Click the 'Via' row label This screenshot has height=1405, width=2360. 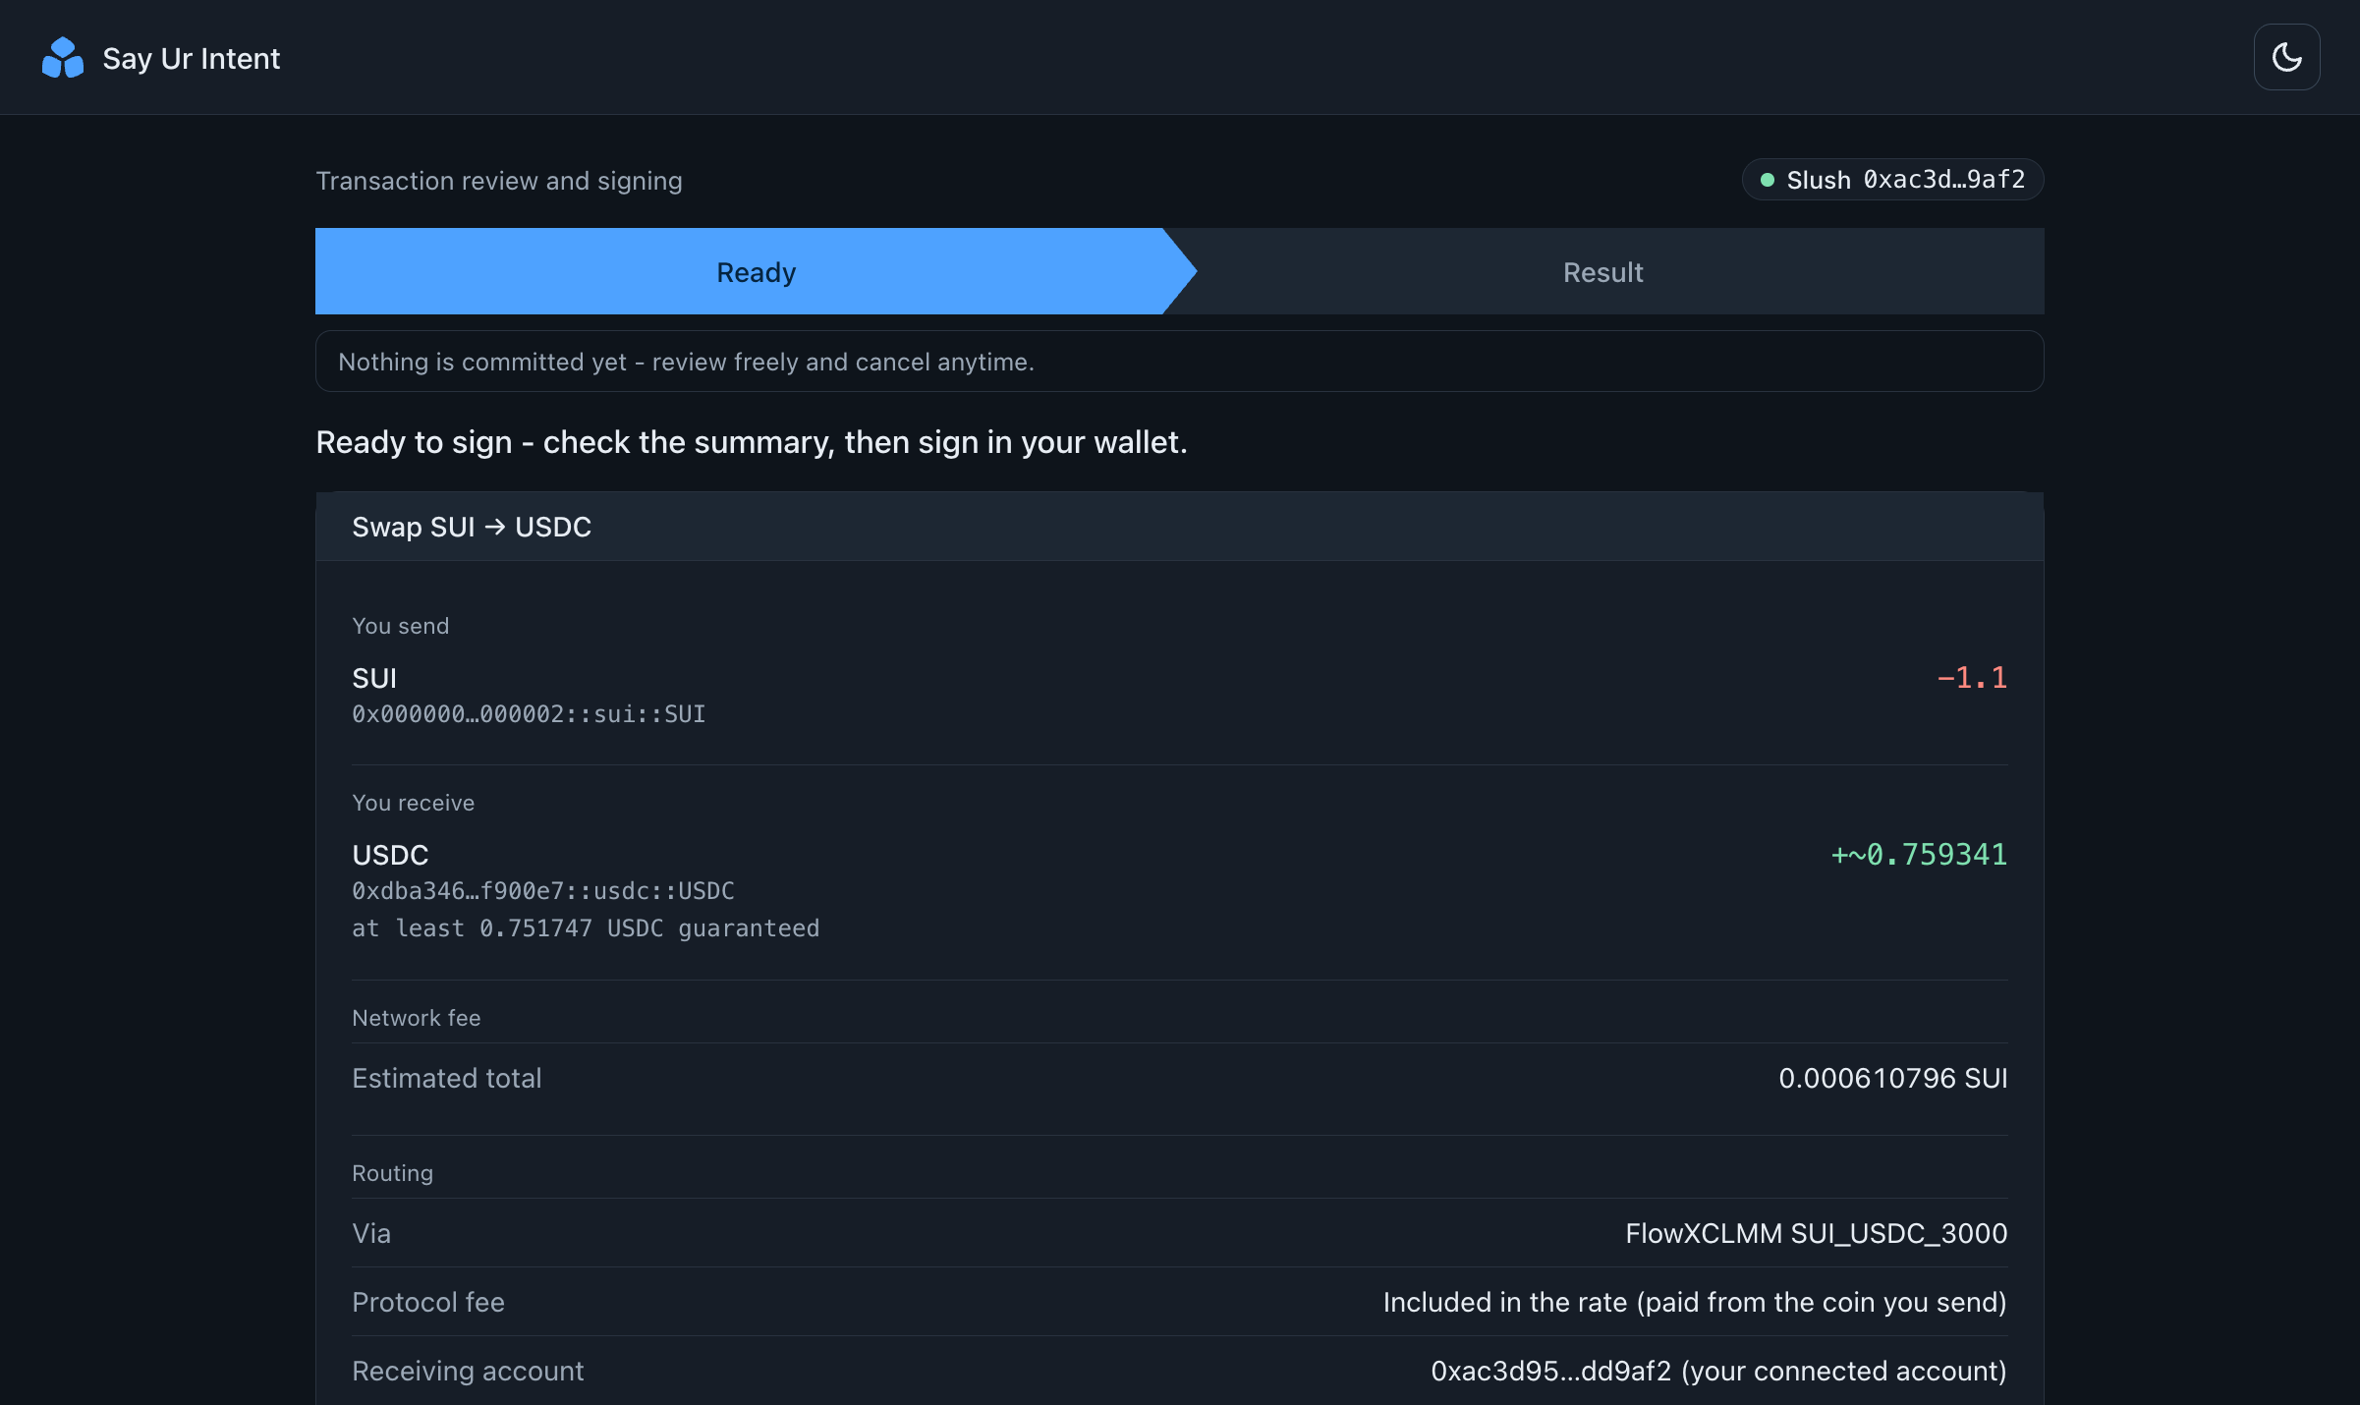371,1233
